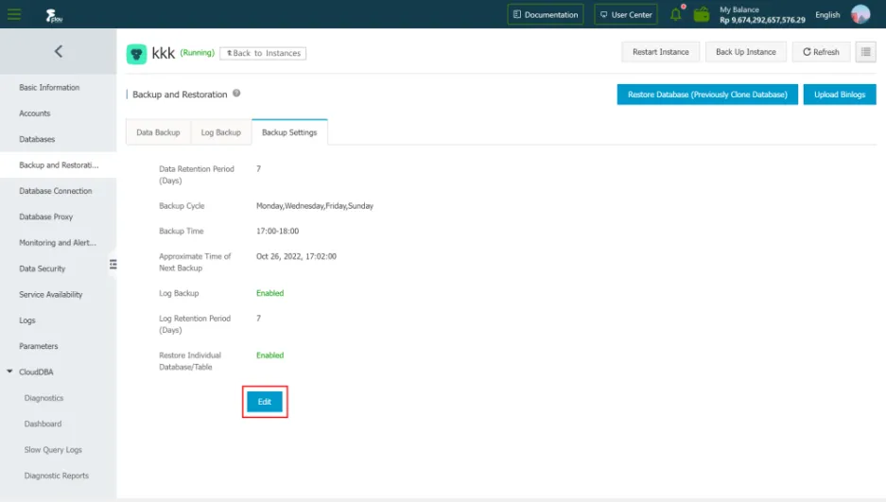
Task: Click the wallet balance icon
Action: [x=702, y=14]
